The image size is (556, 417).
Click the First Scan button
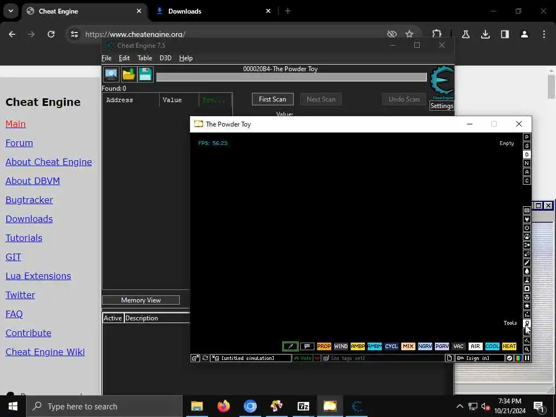(x=273, y=99)
